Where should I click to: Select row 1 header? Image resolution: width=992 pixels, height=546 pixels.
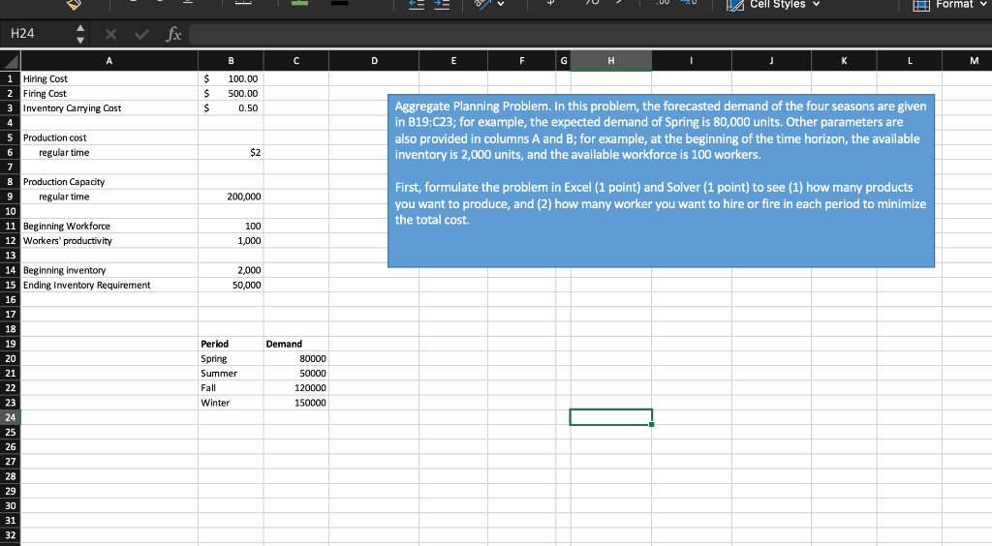10,79
